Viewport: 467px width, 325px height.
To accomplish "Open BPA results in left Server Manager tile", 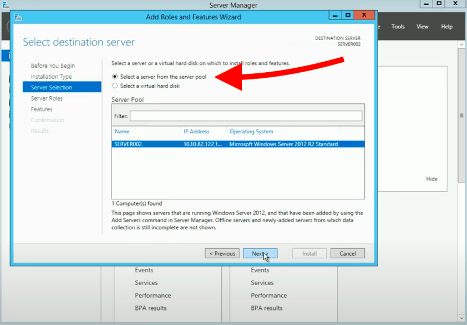I will (x=151, y=308).
